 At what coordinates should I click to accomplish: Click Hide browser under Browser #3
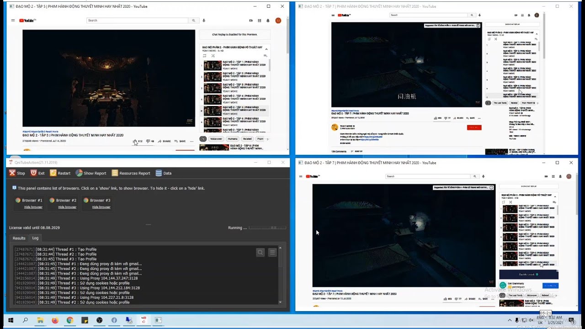pyautogui.click(x=101, y=207)
